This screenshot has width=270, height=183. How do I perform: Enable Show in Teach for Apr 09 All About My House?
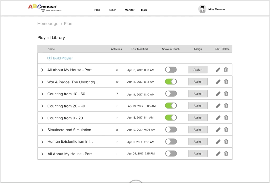[x=171, y=153]
